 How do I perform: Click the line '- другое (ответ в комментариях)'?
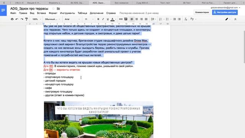[64, 95]
